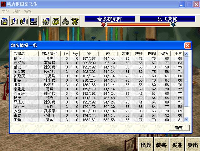This screenshot has height=151, width=200.
Task: Click the save game (down arrow) icon
Action: [x=14, y=22]
